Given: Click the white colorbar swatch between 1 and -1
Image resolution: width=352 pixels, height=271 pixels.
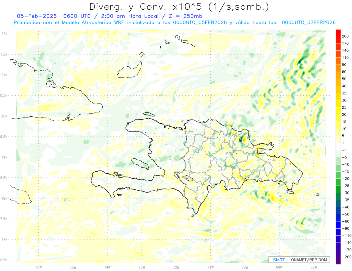Looking at the screenshot, I should click(x=338, y=146).
